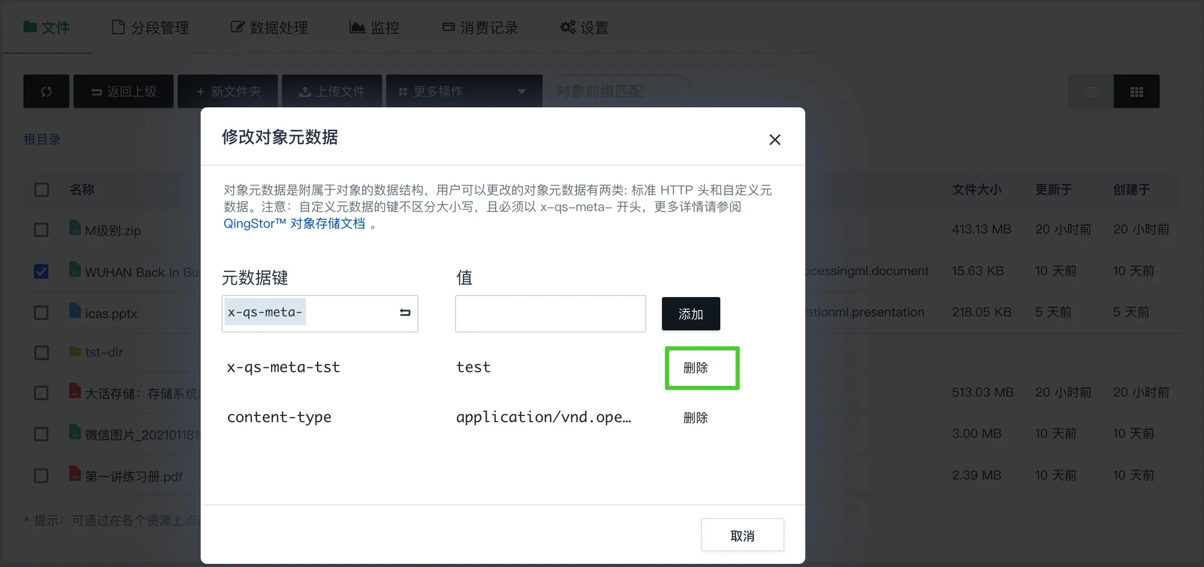The height and width of the screenshot is (567, 1204).
Task: Click the 名称 column header
Action: coord(82,190)
